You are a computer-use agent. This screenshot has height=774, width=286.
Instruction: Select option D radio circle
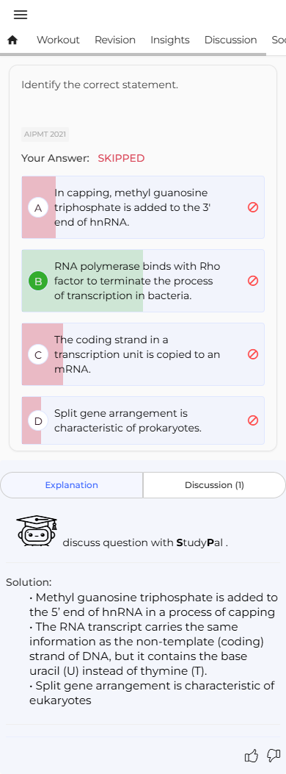click(38, 421)
